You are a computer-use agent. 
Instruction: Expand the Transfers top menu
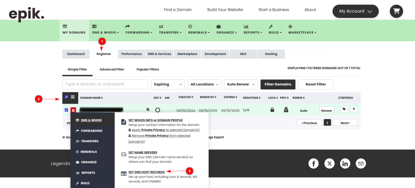tap(170, 30)
